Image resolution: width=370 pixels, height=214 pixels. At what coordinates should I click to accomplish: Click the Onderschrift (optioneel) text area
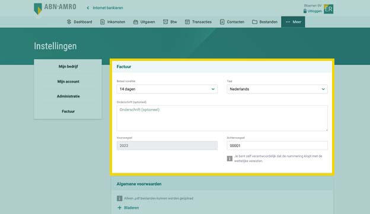click(222, 118)
